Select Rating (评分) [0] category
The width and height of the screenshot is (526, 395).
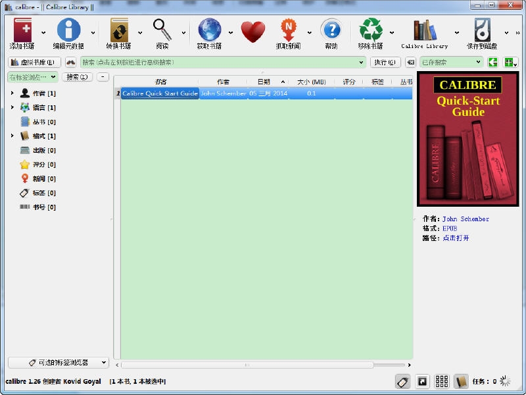(x=38, y=165)
